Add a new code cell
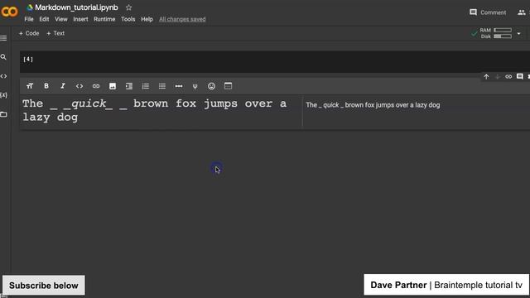The height and width of the screenshot is (298, 530). click(x=29, y=33)
